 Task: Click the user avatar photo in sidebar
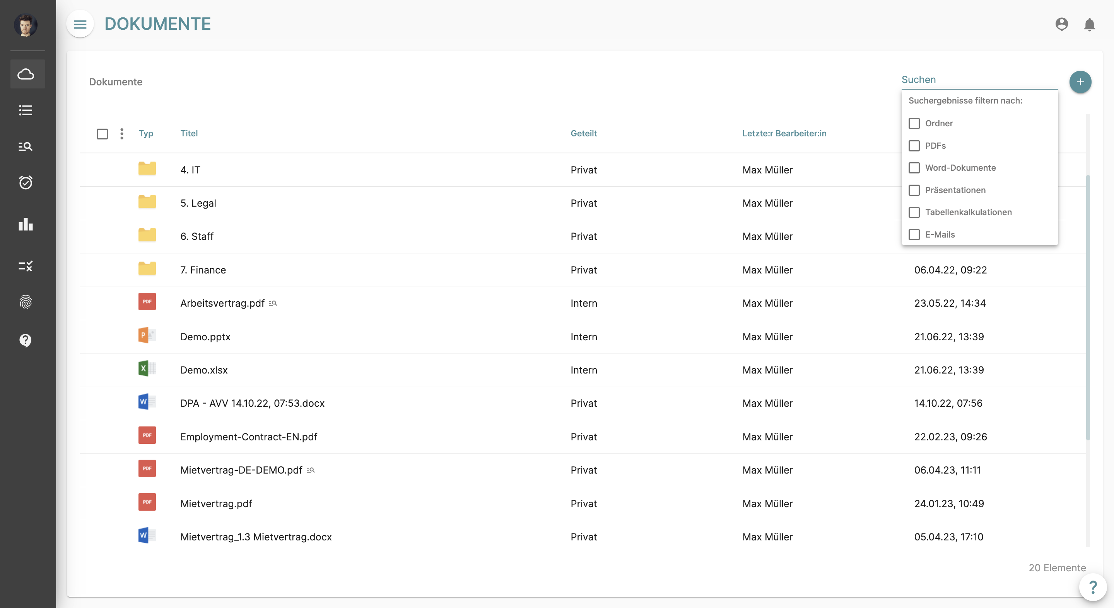click(26, 25)
